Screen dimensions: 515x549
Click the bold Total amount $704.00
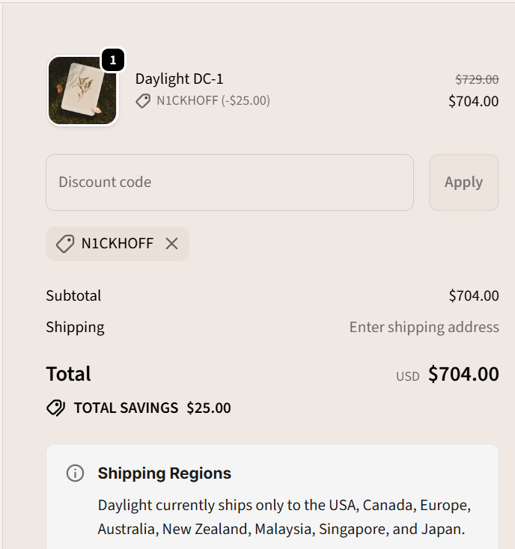click(463, 374)
